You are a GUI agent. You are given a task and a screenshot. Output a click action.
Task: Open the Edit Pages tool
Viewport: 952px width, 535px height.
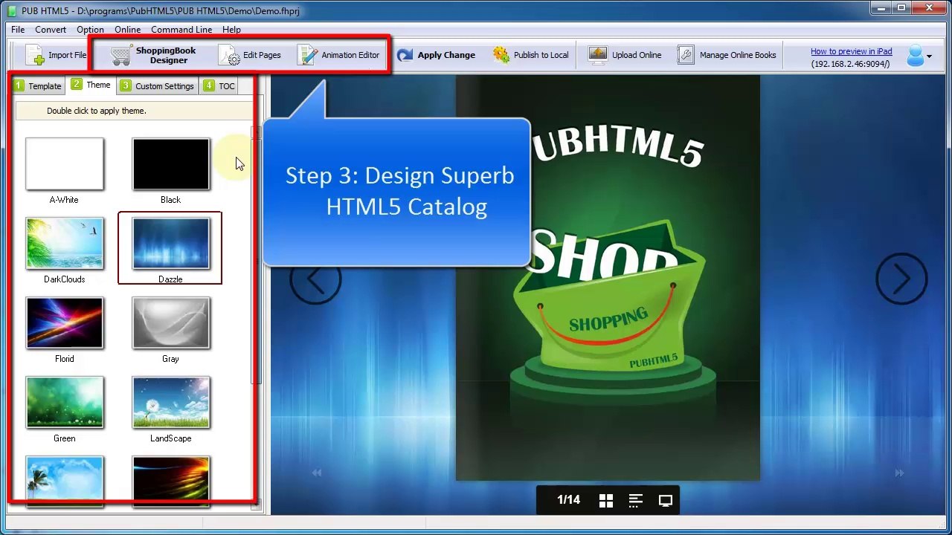coord(250,55)
